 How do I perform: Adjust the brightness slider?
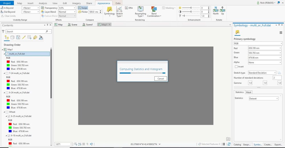[x=191, y=8]
